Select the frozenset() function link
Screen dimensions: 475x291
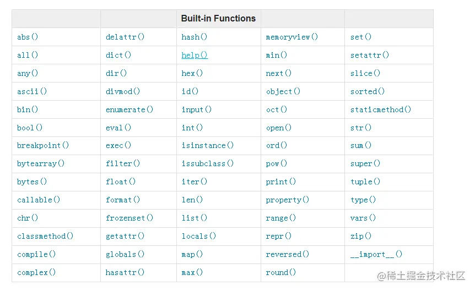tap(129, 218)
